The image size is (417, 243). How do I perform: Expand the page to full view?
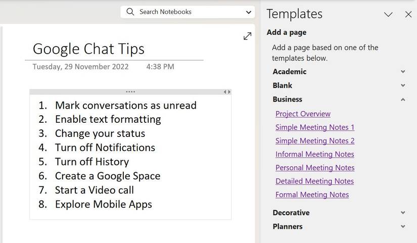coord(247,36)
